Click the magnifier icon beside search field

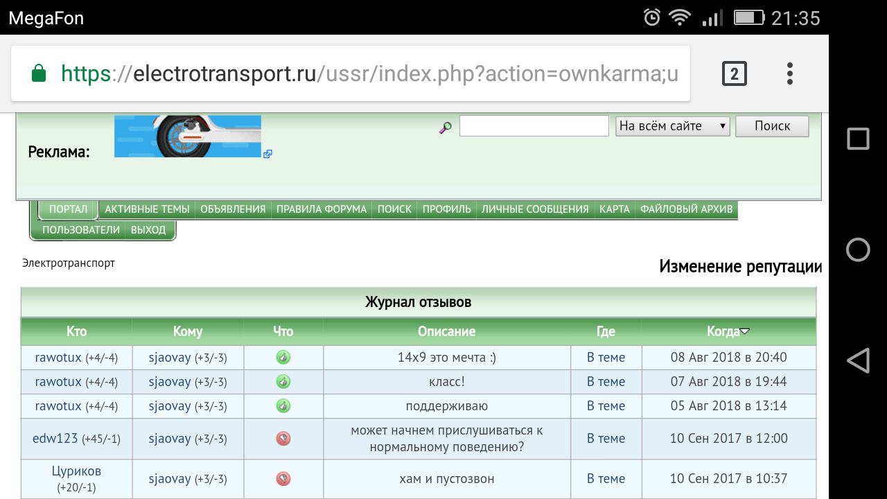point(446,128)
